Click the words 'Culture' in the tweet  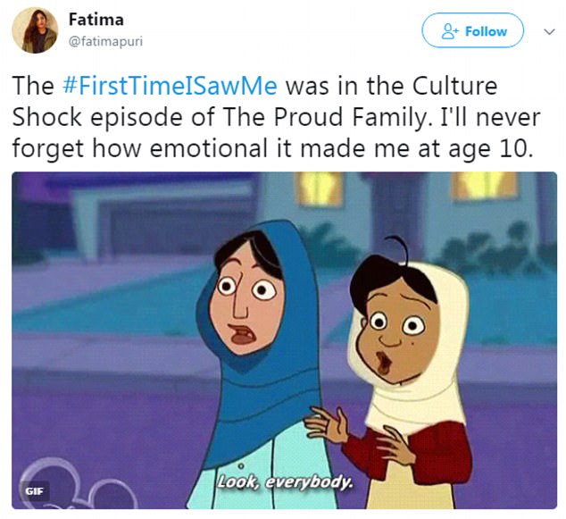454,86
